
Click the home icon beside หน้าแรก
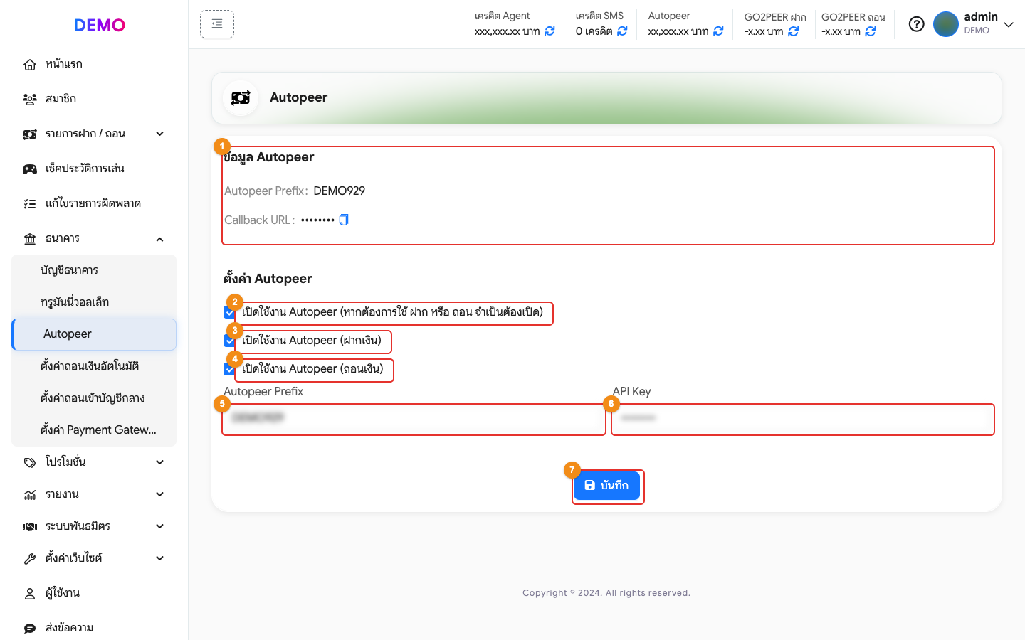pos(30,65)
